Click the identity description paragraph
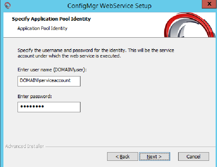Screen dimensions: 217x167 (96, 53)
